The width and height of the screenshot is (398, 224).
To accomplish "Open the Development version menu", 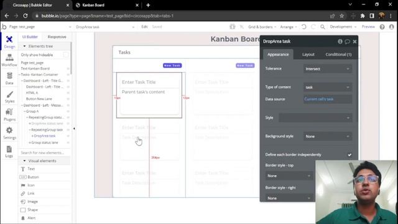I will tap(343, 27).
